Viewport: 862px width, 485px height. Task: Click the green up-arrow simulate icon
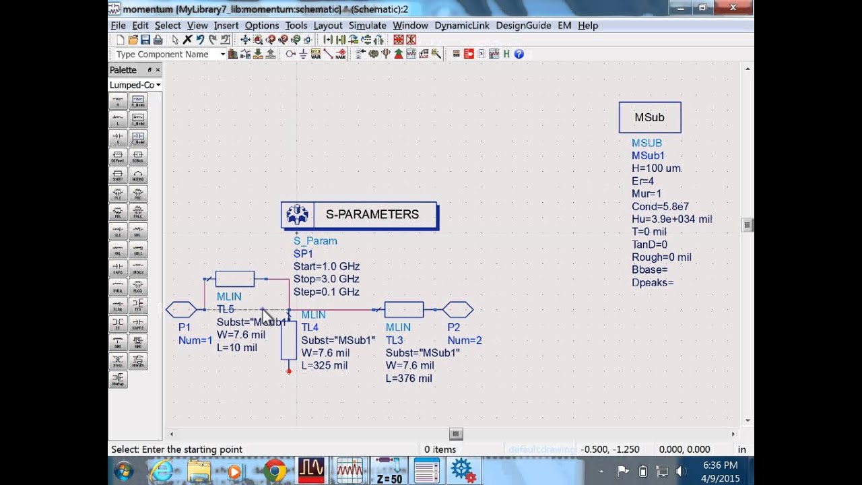[x=399, y=54]
